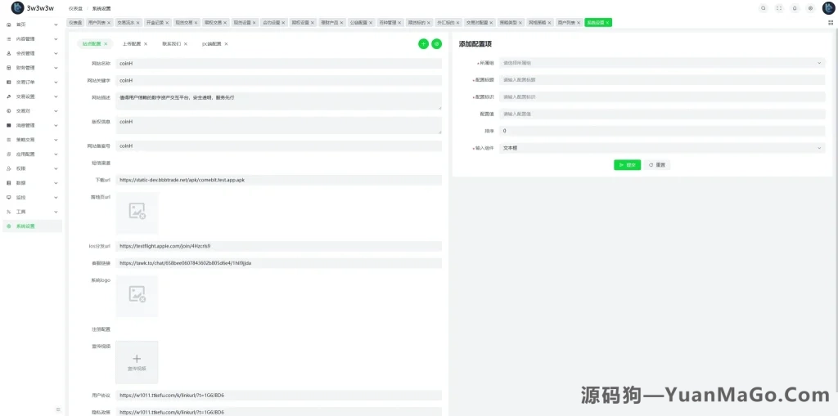Expand the 交易对 sidebar chevron
The width and height of the screenshot is (838, 416).
click(56, 111)
